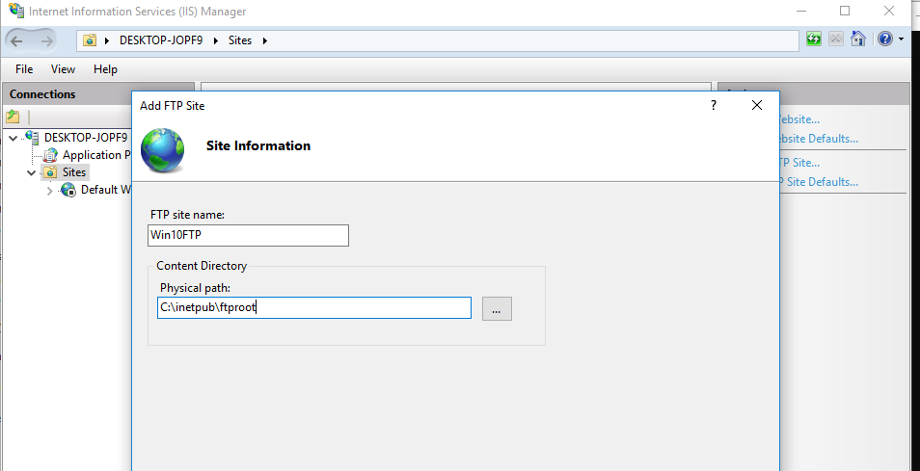Open the Help menu
This screenshot has height=471, width=920.
105,69
